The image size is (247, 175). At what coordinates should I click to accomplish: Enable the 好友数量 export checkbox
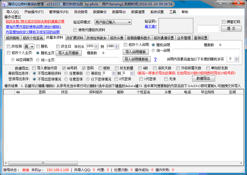point(117,68)
